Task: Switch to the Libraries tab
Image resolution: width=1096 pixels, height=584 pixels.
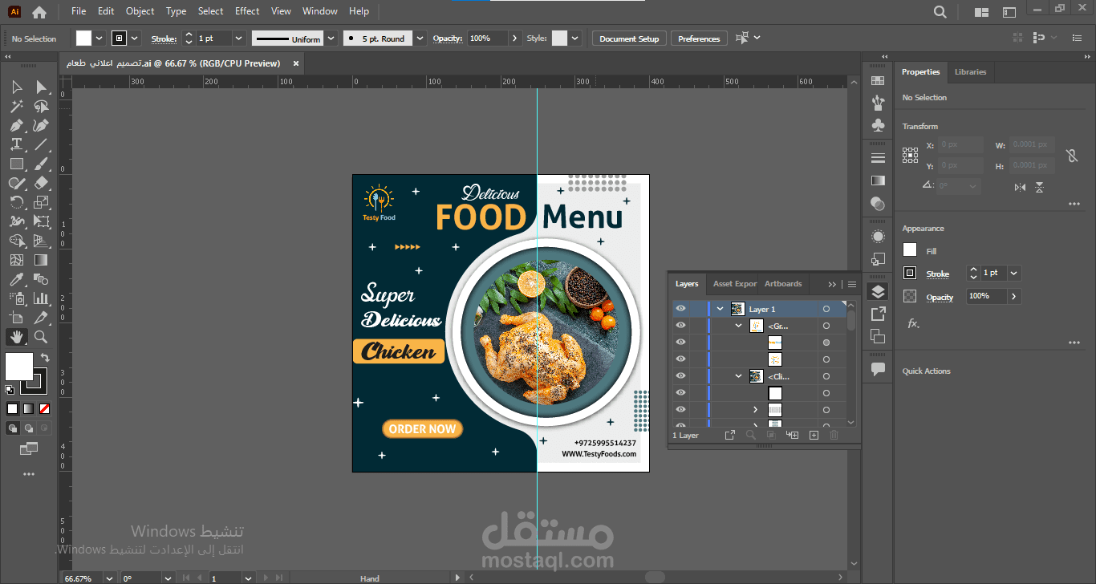Action: [970, 71]
